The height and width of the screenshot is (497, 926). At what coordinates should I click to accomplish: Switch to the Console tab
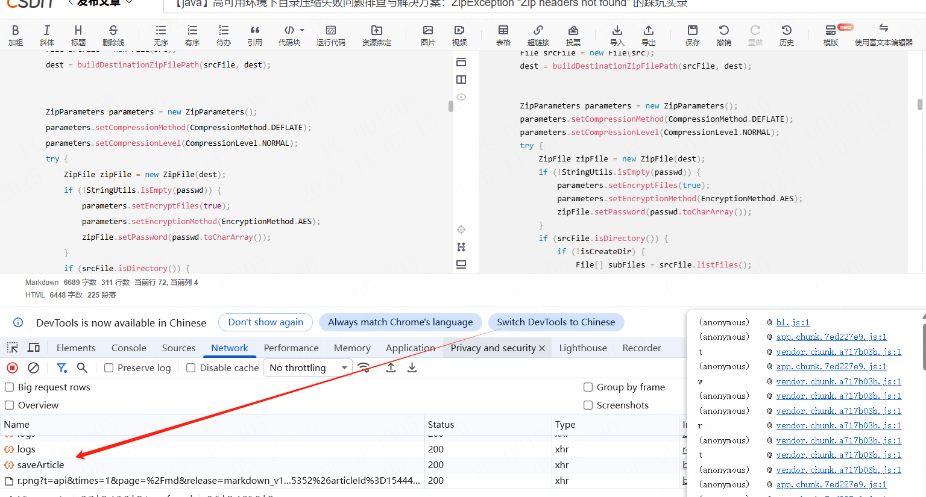128,348
